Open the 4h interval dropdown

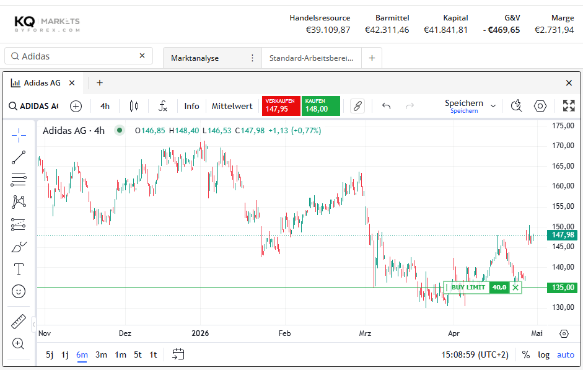tap(105, 106)
